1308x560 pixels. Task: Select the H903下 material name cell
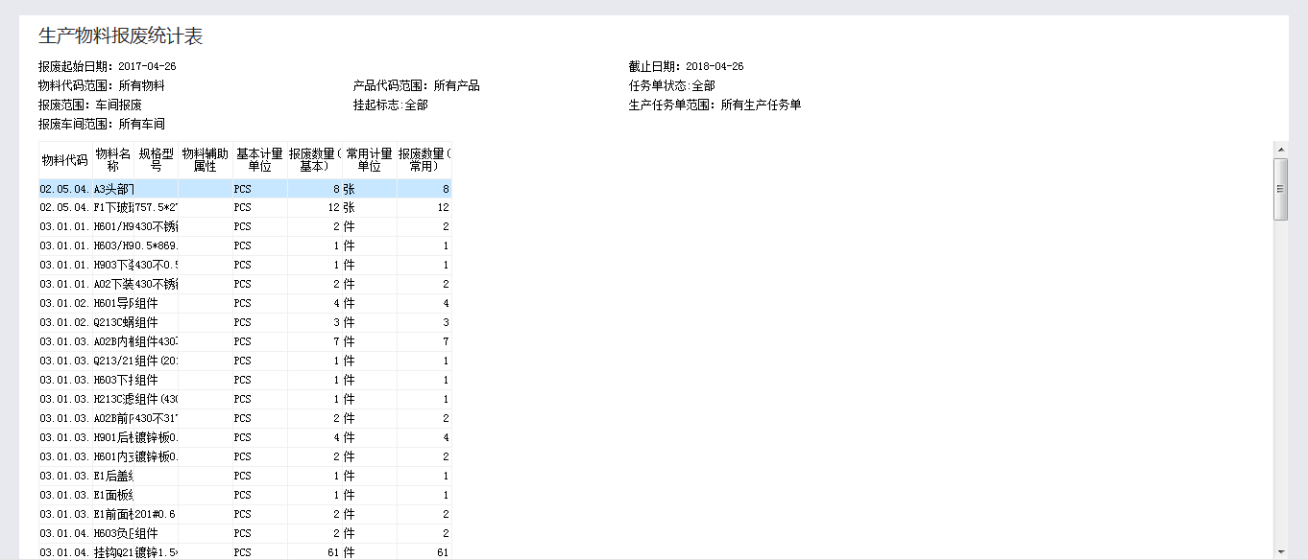click(x=113, y=265)
